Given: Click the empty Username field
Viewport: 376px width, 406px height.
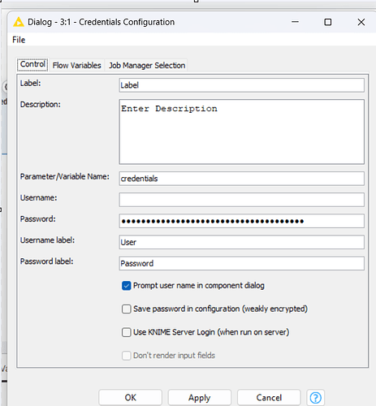Looking at the screenshot, I should (x=242, y=200).
